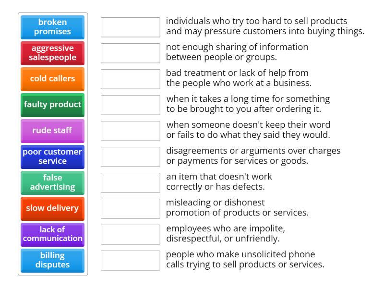Click the answer slot next to the charges disagreement definition

click(130, 156)
